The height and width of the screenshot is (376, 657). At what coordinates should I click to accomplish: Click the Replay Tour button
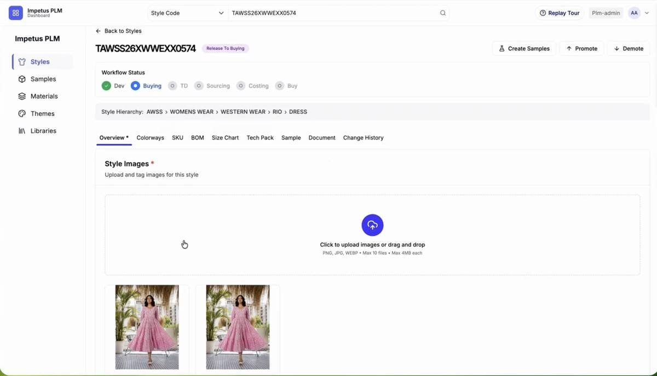click(x=560, y=13)
